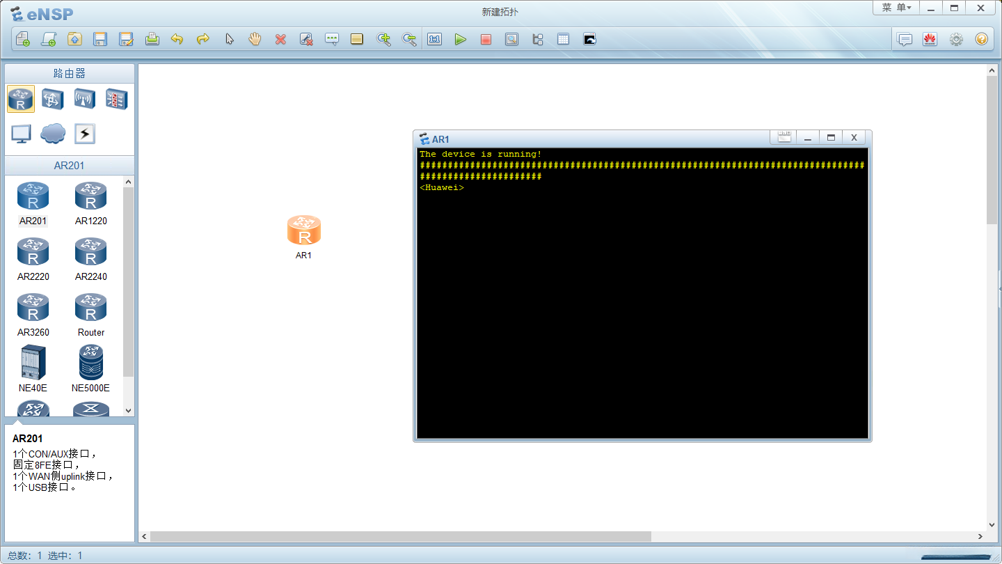Click the device list scroll down arrow
Viewport: 1002px width, 564px height.
coord(128,411)
